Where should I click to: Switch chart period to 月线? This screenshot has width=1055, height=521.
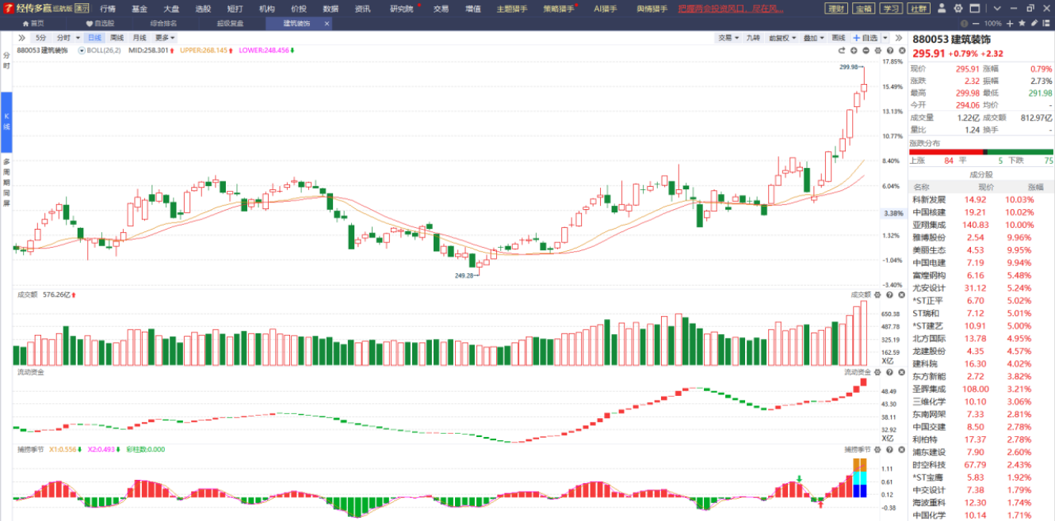(x=140, y=38)
